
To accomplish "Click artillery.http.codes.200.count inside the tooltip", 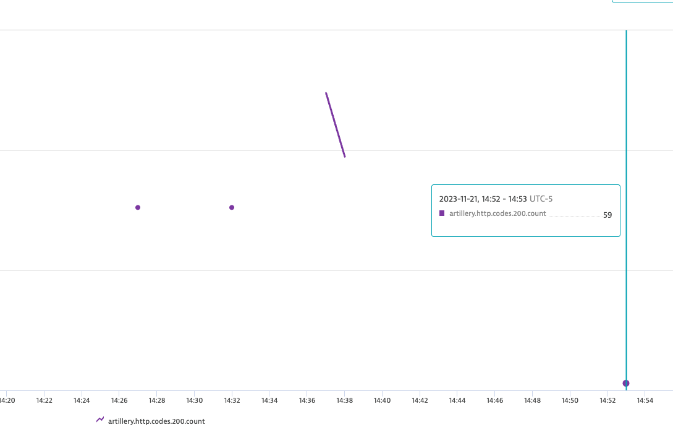I will (497, 213).
